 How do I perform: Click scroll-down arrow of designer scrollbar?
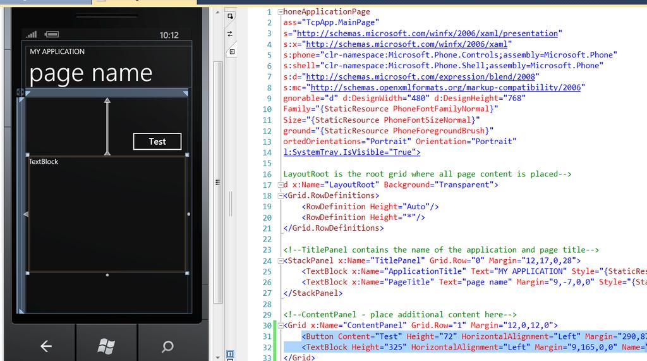(217, 357)
